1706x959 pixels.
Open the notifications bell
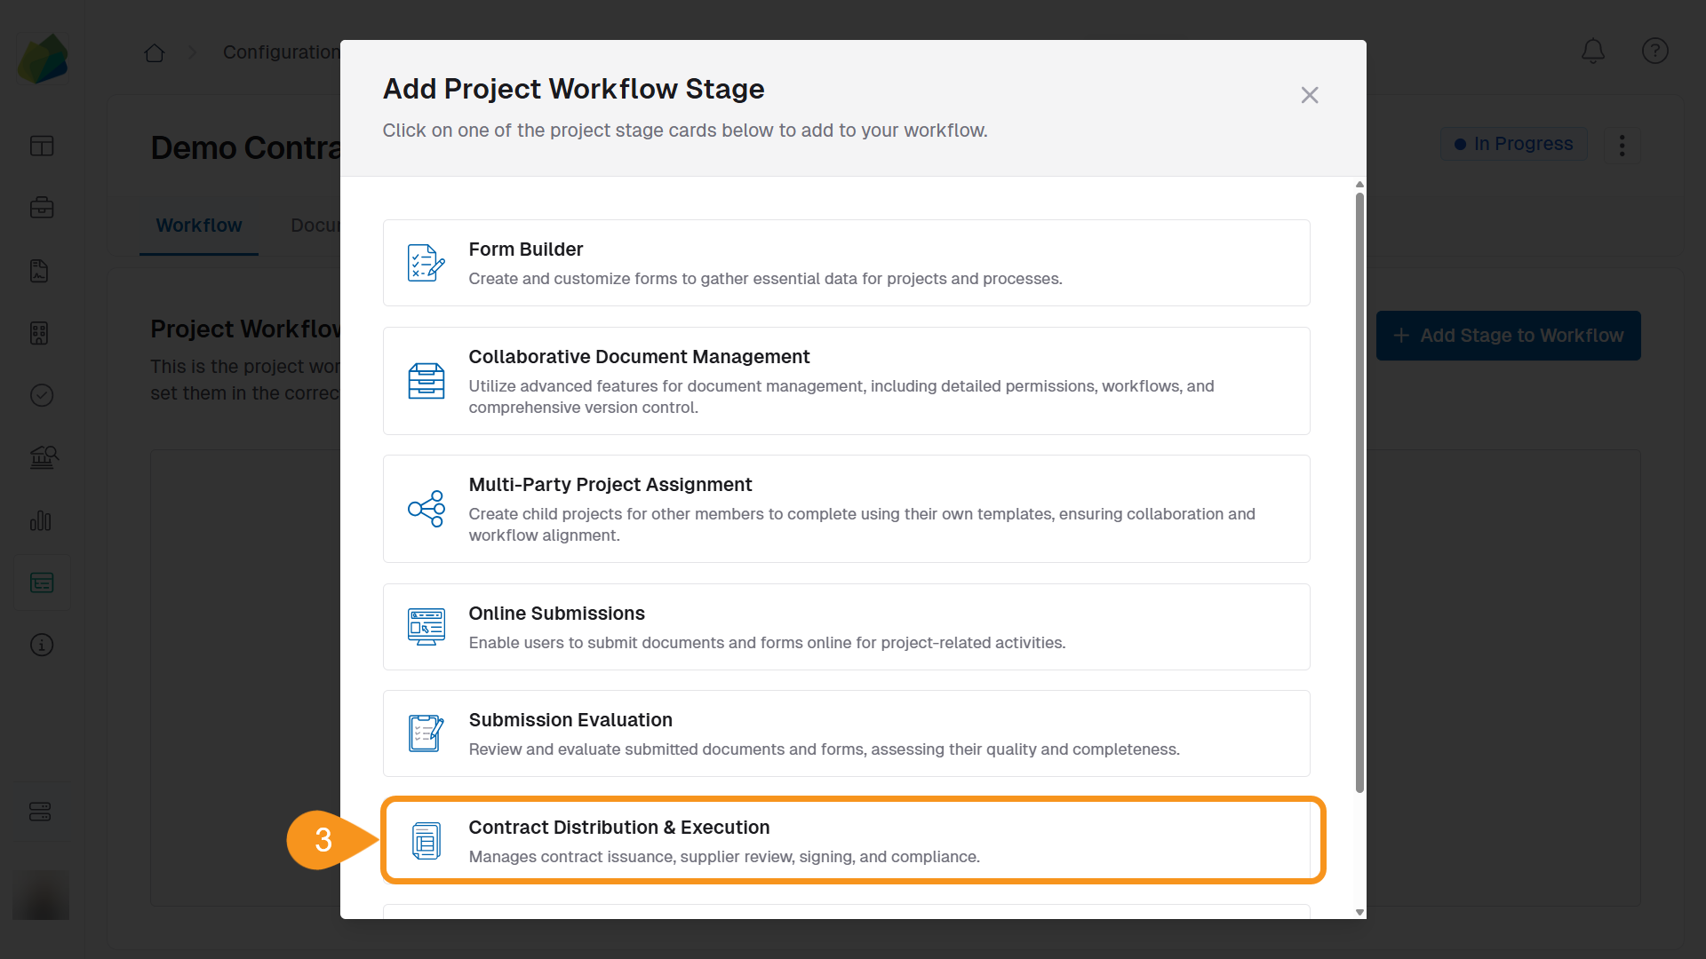click(x=1593, y=51)
